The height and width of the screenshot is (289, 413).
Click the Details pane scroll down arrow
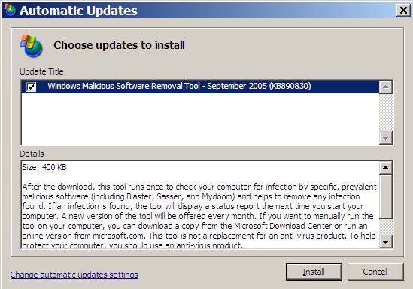pyautogui.click(x=386, y=242)
